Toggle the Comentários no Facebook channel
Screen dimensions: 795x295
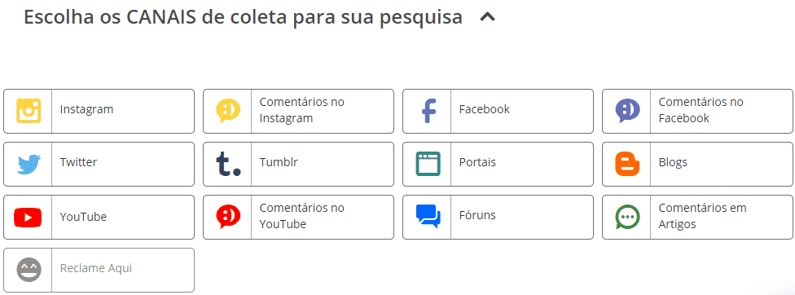(697, 111)
